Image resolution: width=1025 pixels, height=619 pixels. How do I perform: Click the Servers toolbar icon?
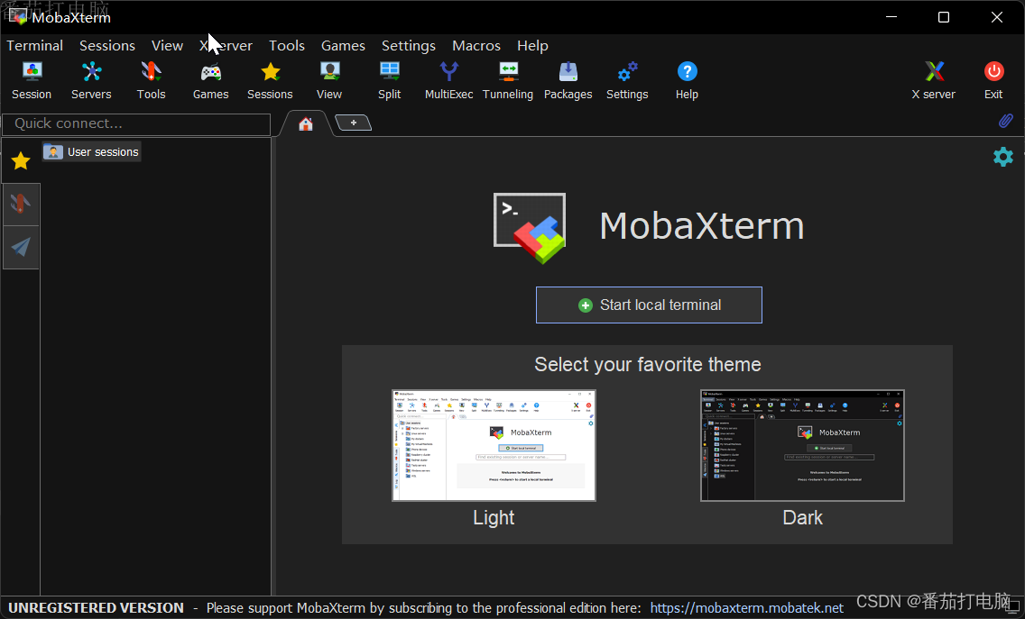[x=91, y=79]
